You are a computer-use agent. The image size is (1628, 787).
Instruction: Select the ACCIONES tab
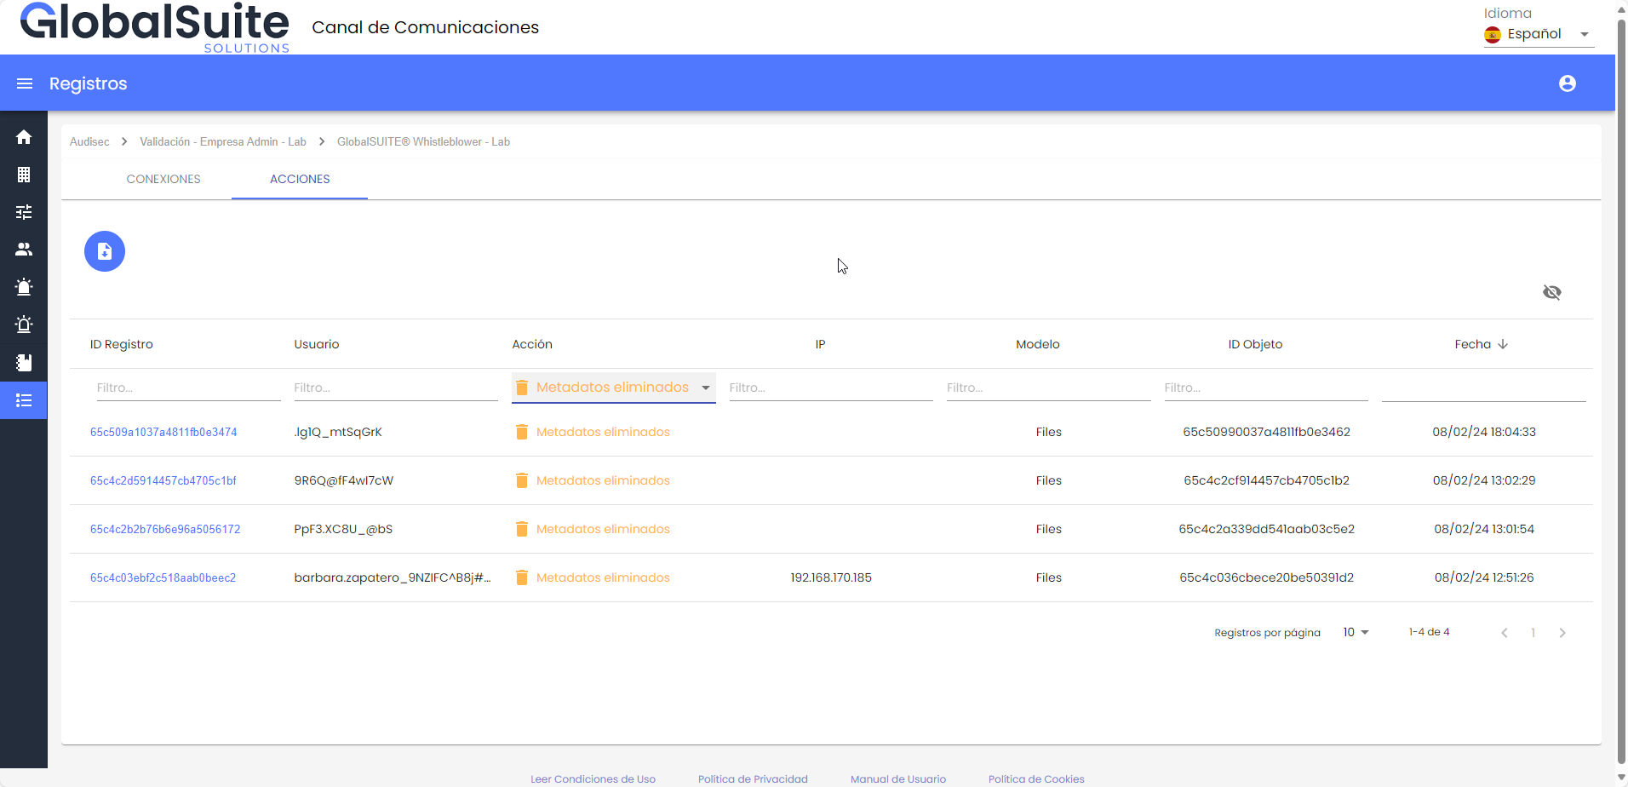pos(300,179)
